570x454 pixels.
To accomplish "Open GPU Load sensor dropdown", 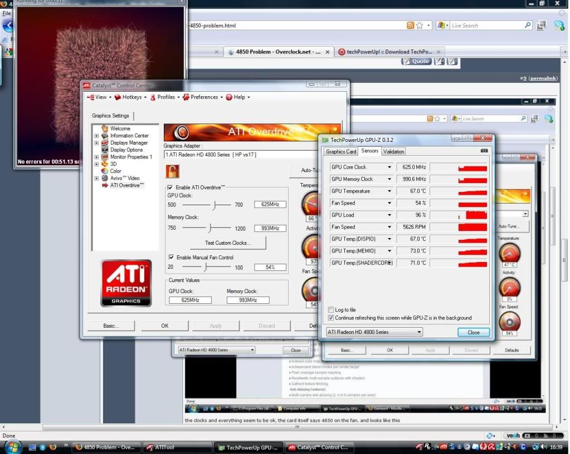I will point(389,215).
